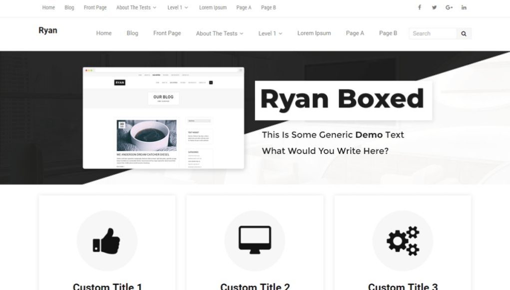510x290 pixels.
Task: Go to Page B in main navigation
Action: tap(388, 33)
